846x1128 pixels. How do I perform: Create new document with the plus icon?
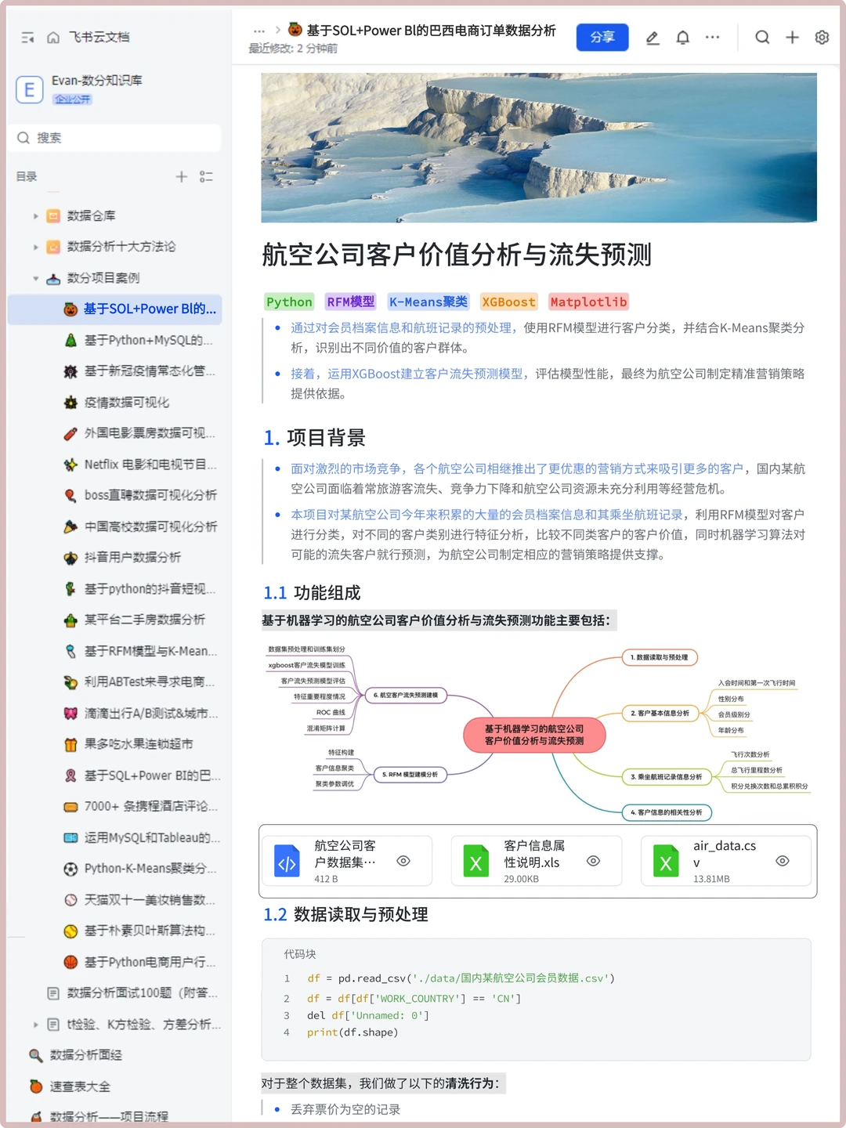(792, 37)
